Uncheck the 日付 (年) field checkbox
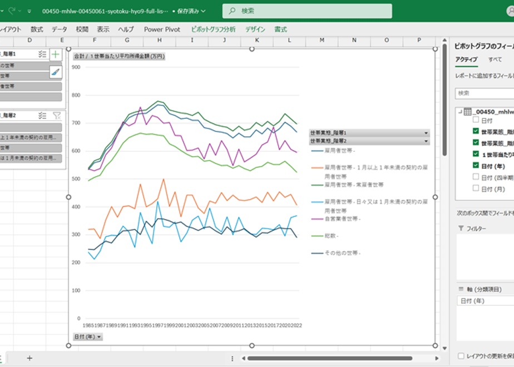The width and height of the screenshot is (514, 367). (x=476, y=165)
